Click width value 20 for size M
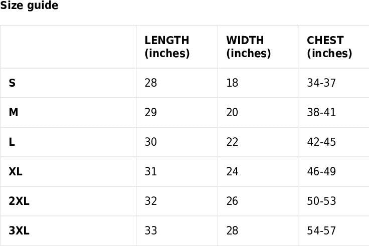 click(x=232, y=112)
